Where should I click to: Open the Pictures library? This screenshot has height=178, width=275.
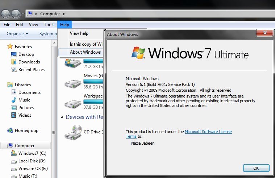click(26, 108)
